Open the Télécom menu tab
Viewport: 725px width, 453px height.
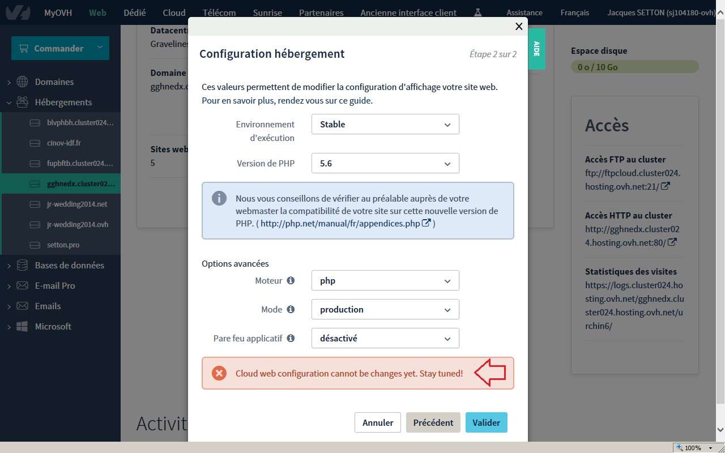(219, 12)
